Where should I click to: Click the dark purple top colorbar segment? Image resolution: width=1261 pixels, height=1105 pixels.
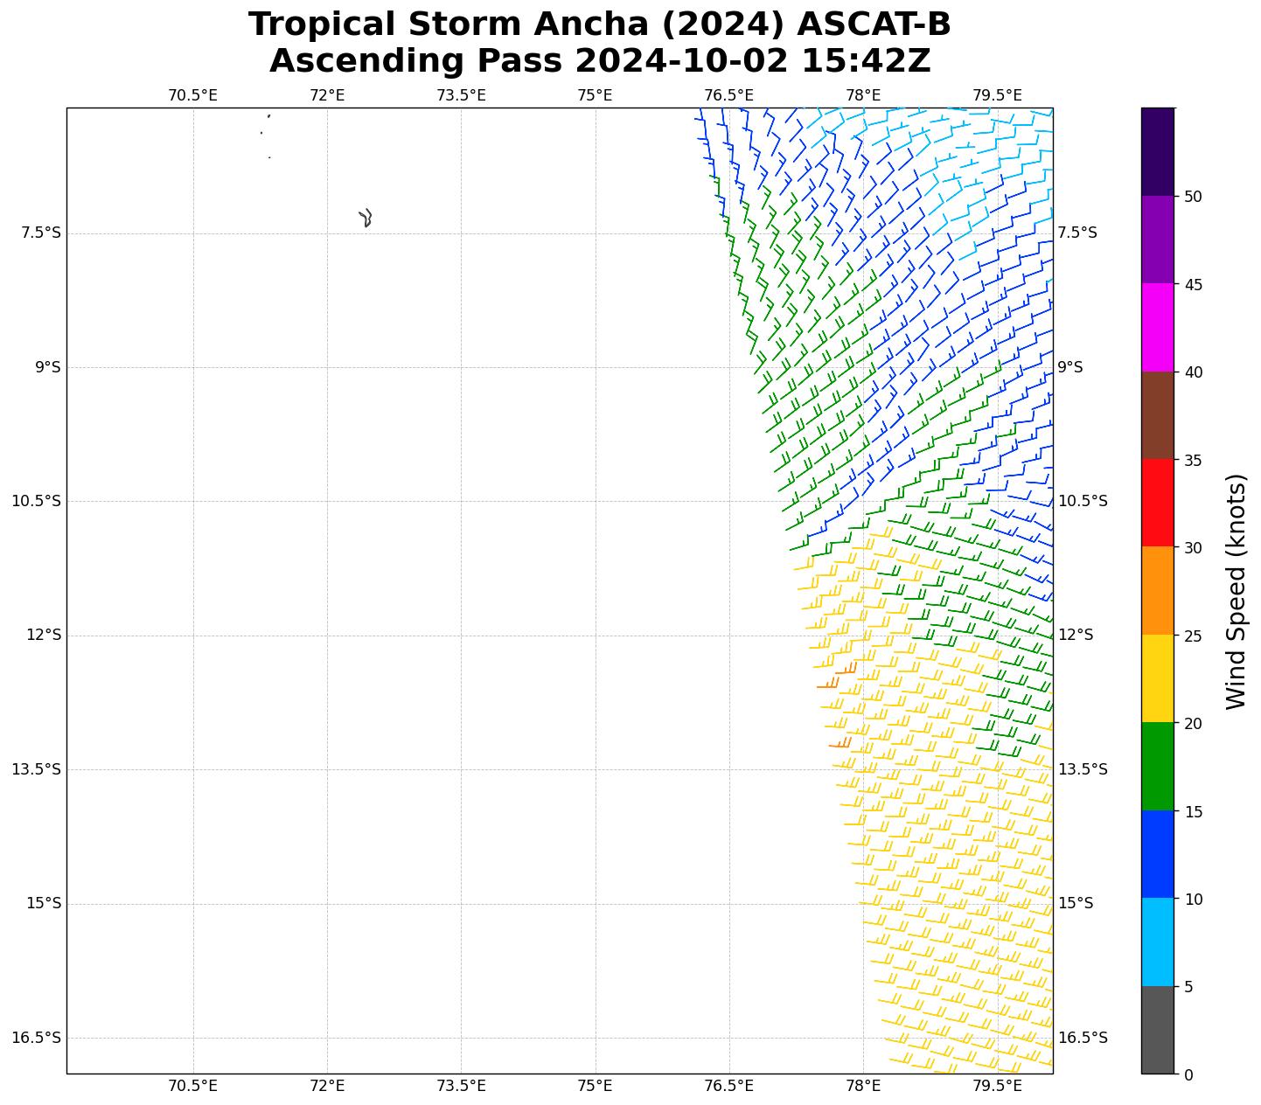[1157, 151]
